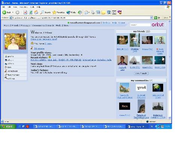The image size is (188, 141).
Task: Expand the address bar dropdown arrow
Action: (x=152, y=18)
